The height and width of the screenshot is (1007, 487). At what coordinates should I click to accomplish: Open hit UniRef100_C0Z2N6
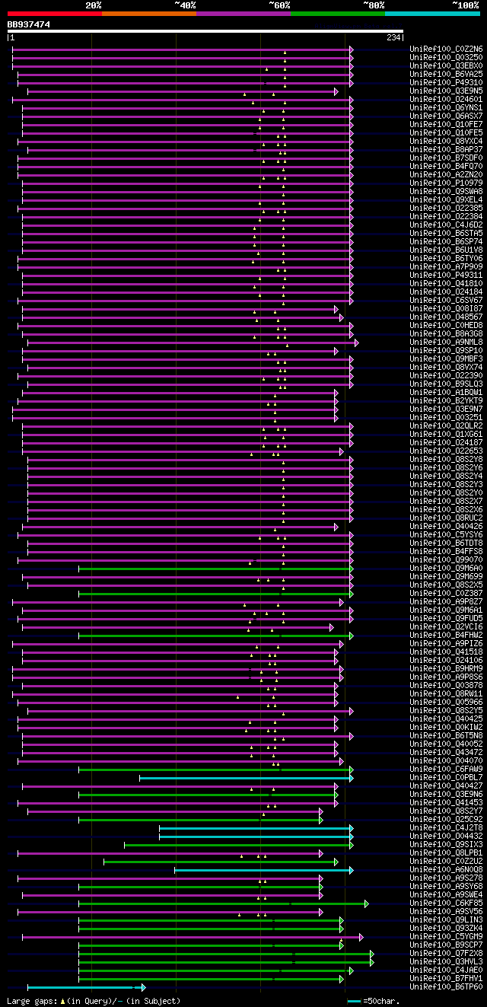[x=446, y=49]
